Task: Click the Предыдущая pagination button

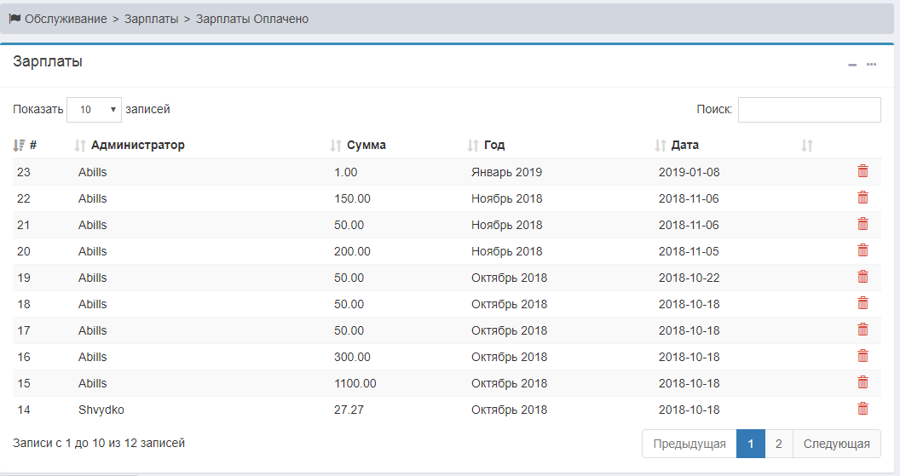Action: click(x=689, y=444)
